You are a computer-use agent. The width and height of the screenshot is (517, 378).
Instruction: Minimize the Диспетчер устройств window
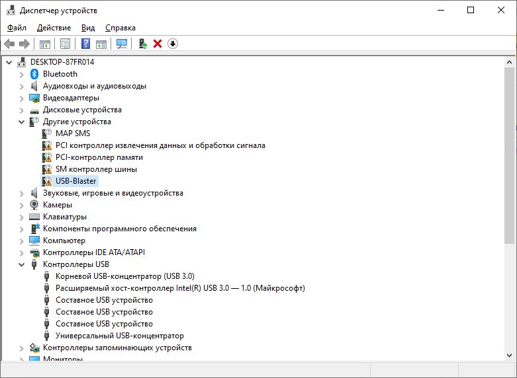tap(441, 10)
